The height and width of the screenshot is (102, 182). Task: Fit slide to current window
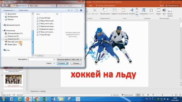(180, 95)
